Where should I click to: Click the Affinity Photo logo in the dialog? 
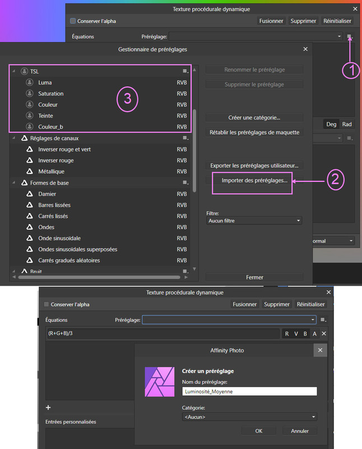(160, 382)
